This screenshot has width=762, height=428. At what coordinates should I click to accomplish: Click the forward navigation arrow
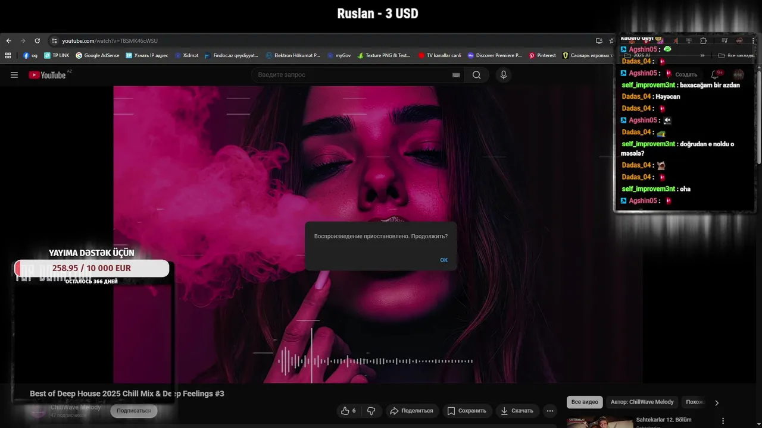(23, 40)
